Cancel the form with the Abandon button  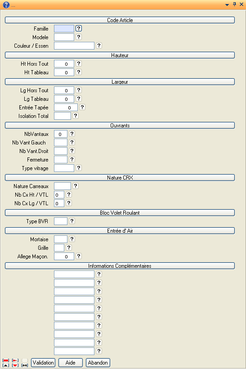(98, 363)
